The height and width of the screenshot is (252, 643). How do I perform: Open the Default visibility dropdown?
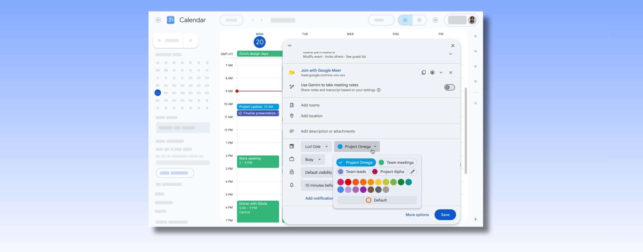click(x=317, y=172)
